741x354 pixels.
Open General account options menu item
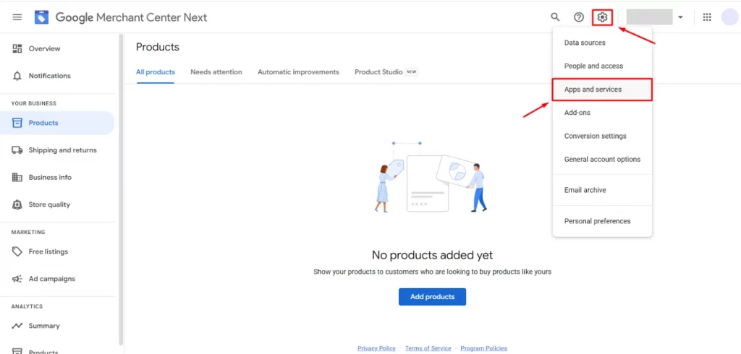[602, 160]
